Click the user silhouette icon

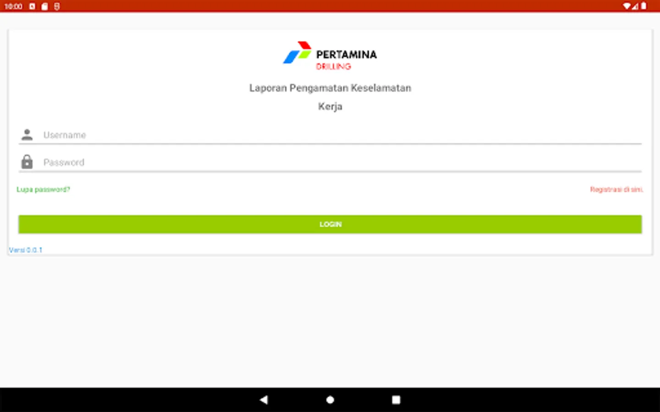coord(27,135)
